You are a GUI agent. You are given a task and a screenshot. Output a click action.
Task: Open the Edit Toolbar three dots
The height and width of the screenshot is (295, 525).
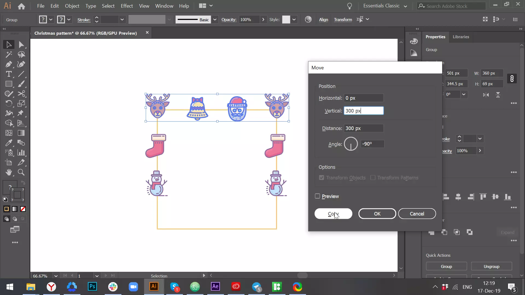pos(15,242)
